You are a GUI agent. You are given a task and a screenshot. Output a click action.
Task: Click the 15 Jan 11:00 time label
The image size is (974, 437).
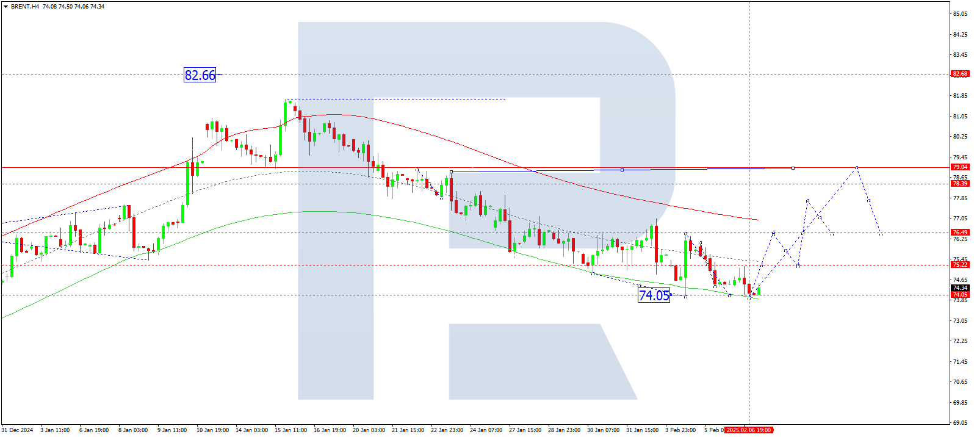pos(290,430)
